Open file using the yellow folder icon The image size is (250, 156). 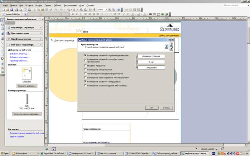coord(8,10)
